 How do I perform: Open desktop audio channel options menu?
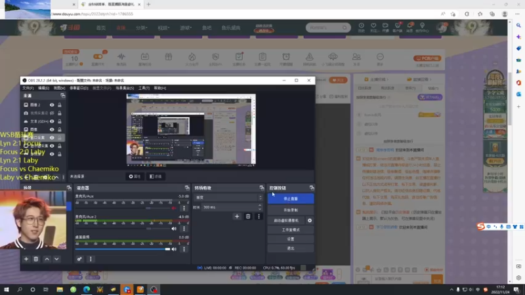coord(184,249)
